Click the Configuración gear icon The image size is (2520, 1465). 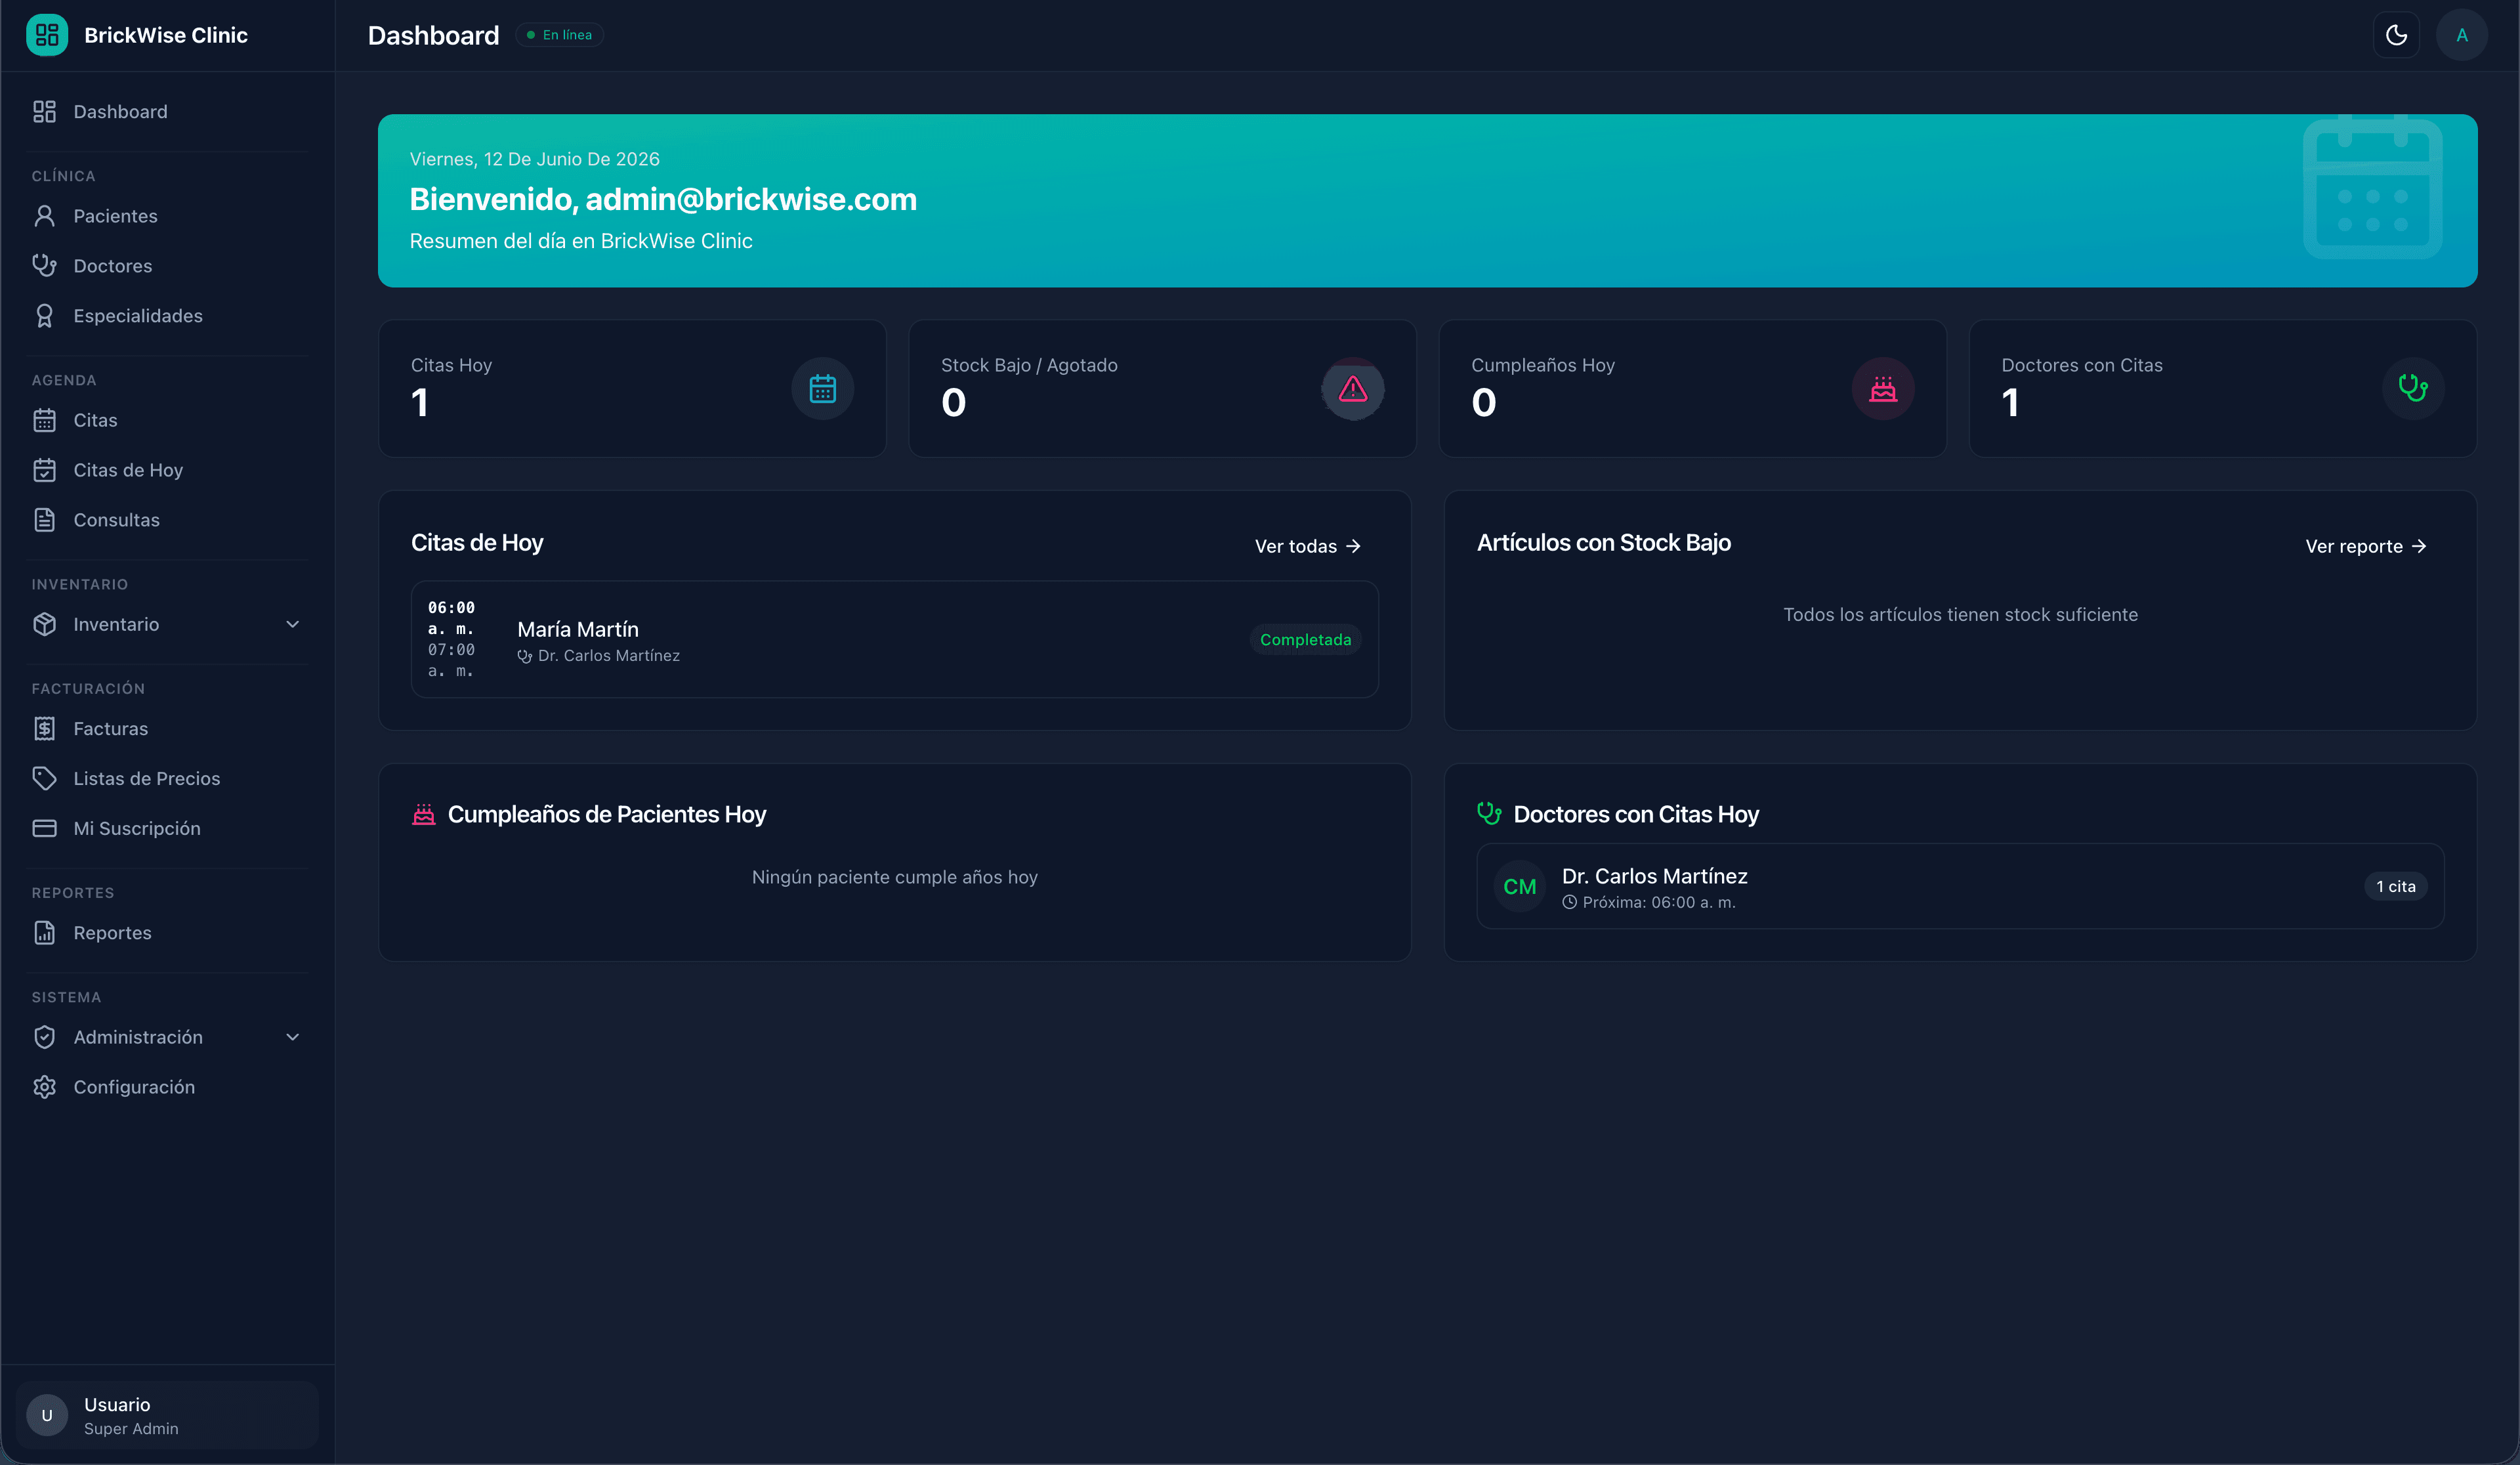pos(44,1087)
